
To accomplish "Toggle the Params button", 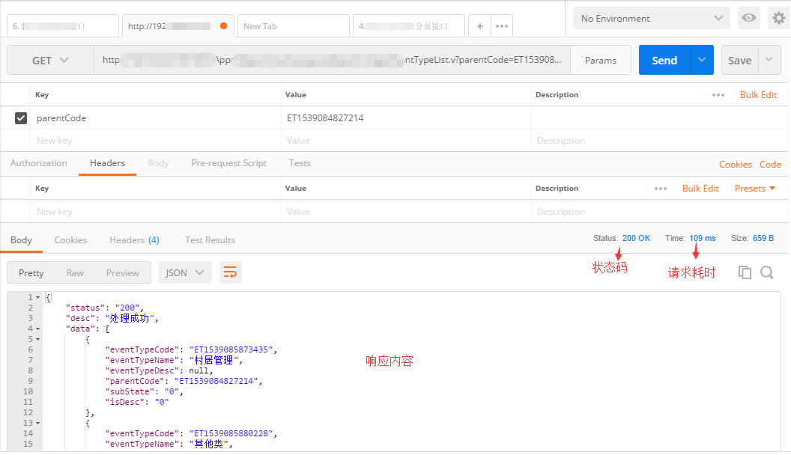I will point(600,60).
